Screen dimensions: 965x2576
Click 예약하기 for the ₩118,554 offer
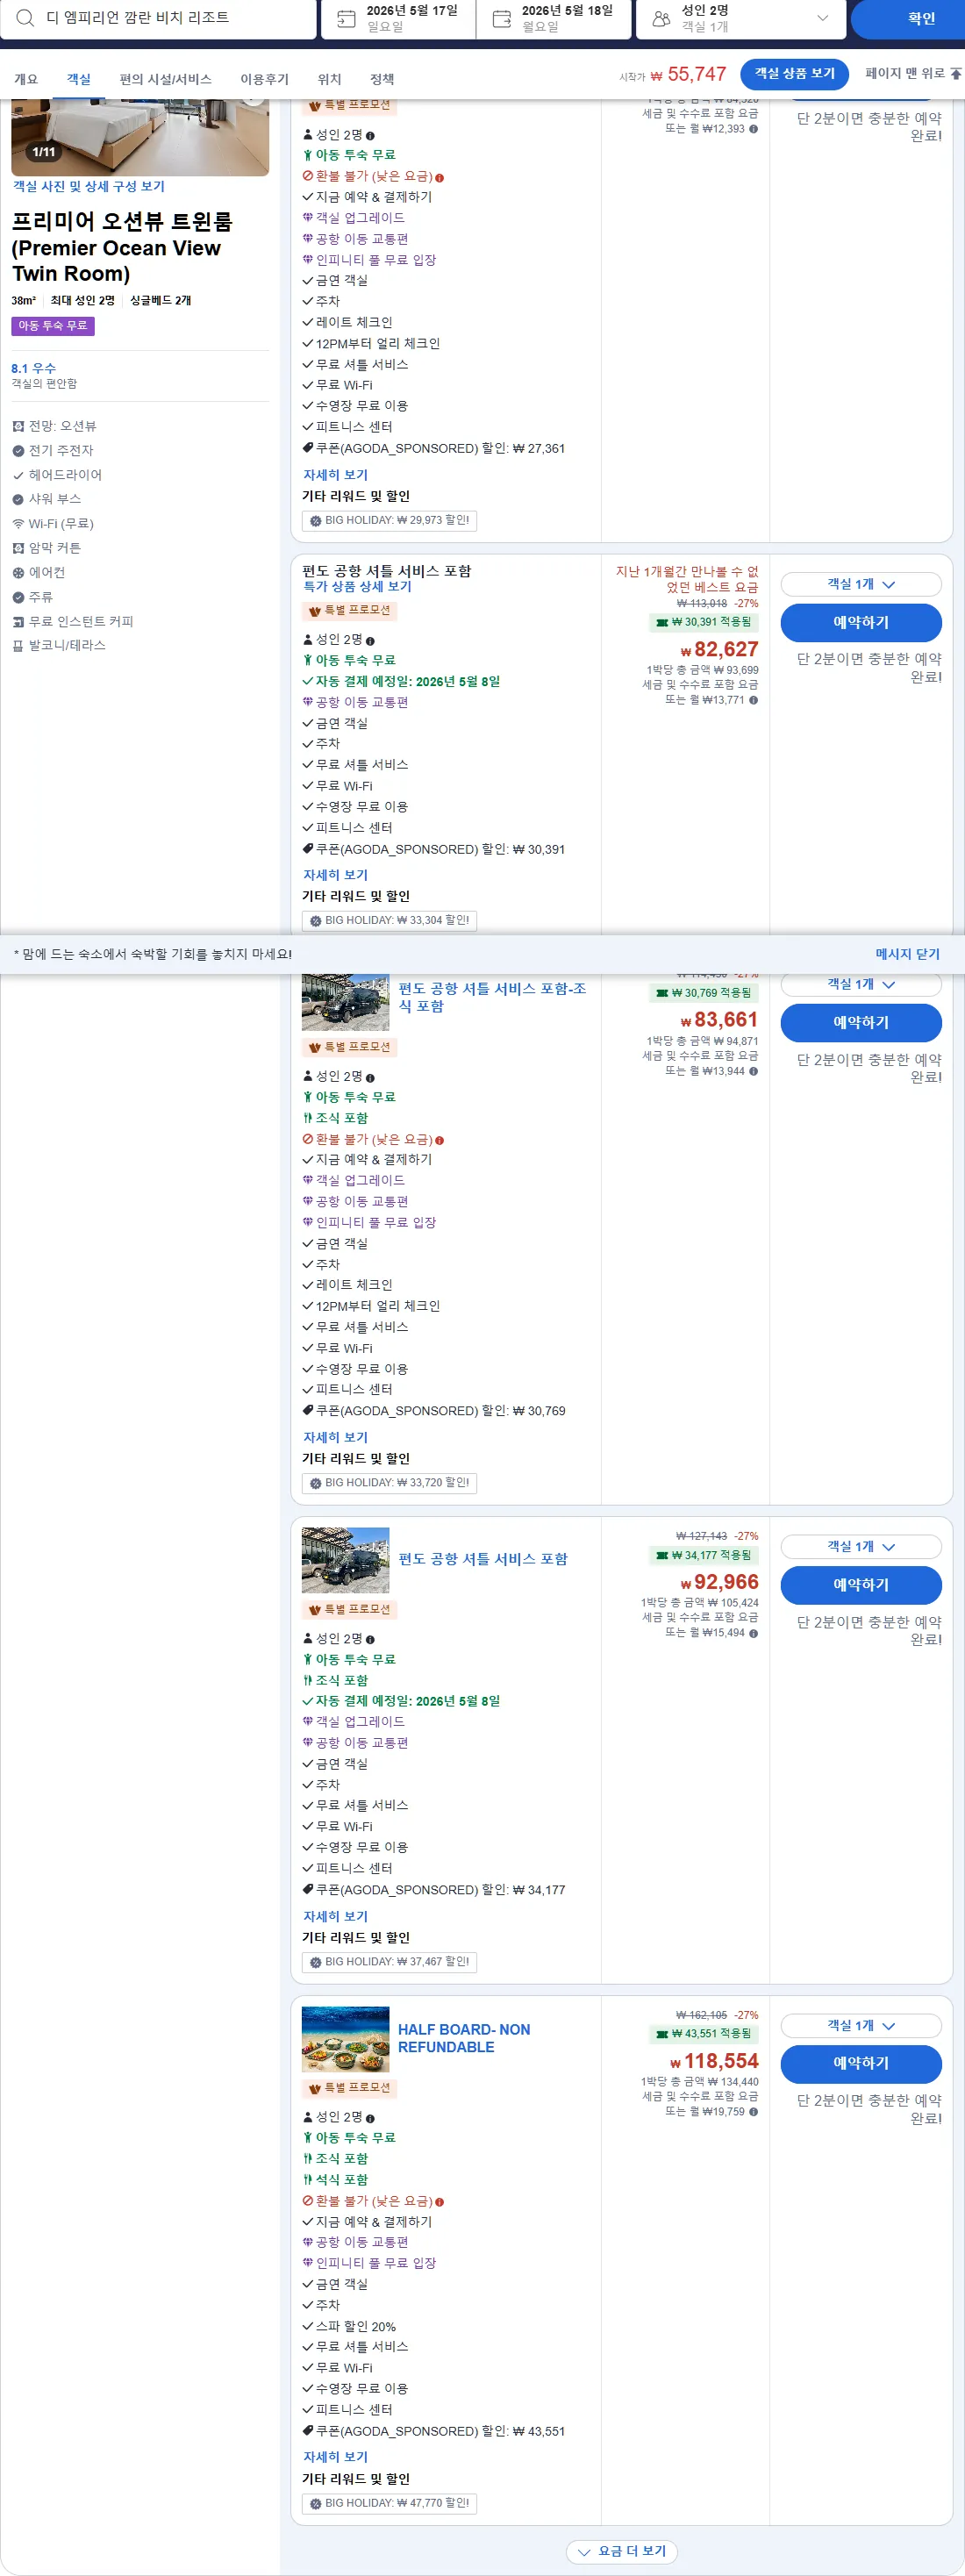[x=861, y=2062]
